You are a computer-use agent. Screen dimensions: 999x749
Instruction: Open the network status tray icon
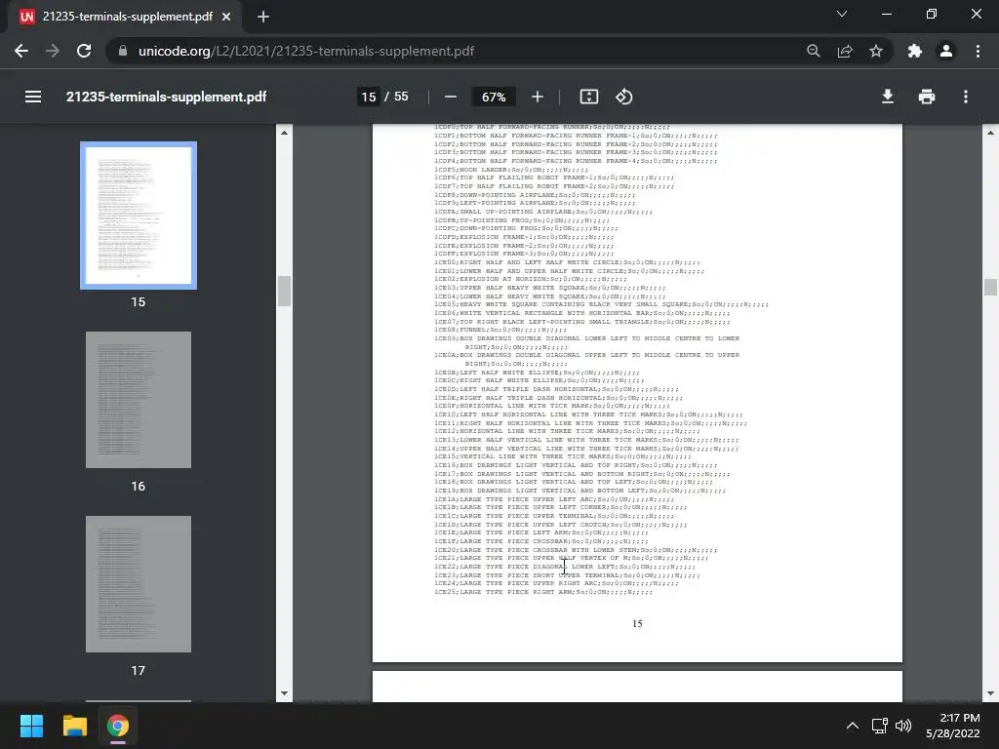tap(880, 726)
